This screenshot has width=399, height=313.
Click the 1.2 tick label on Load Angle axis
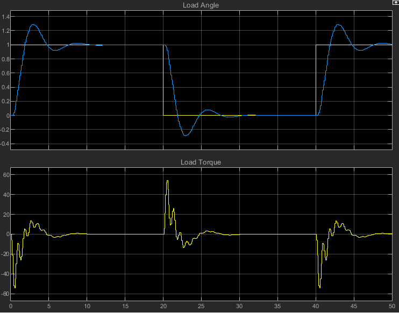5,31
